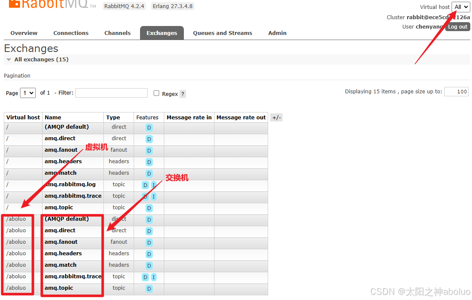Open amq.headers exchange in /aboluo

pos(63,254)
